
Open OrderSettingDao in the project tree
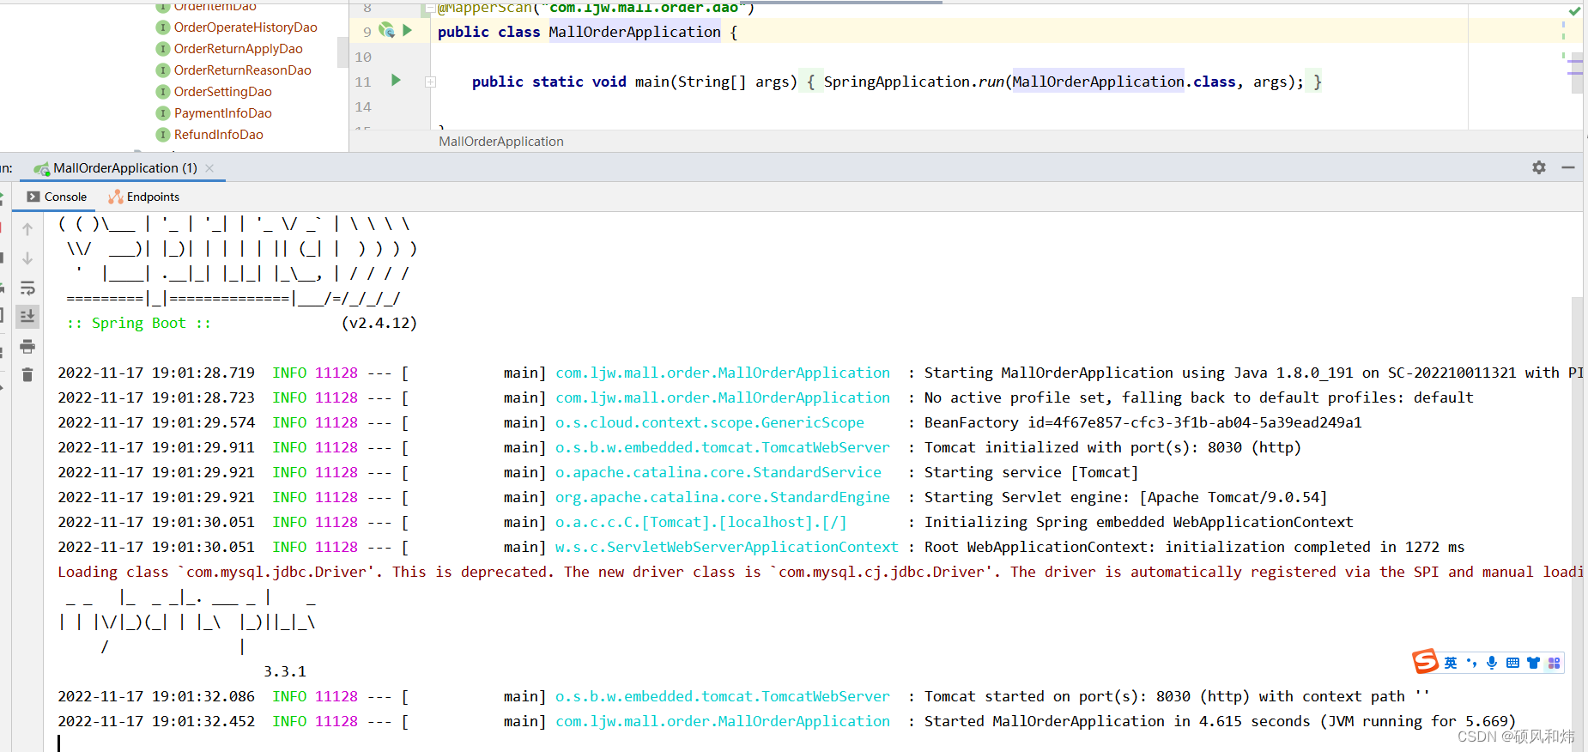pos(222,92)
